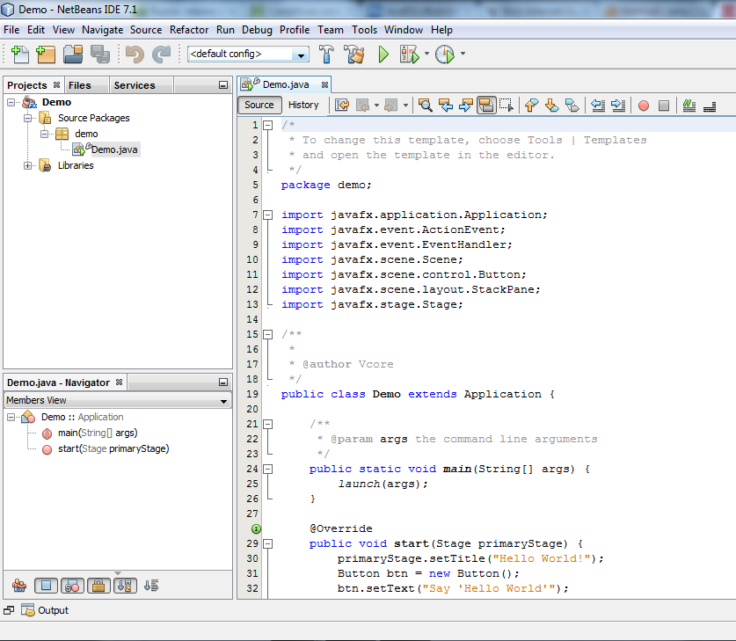Open the Find Selection magnifier in editor toolbar

coord(426,105)
